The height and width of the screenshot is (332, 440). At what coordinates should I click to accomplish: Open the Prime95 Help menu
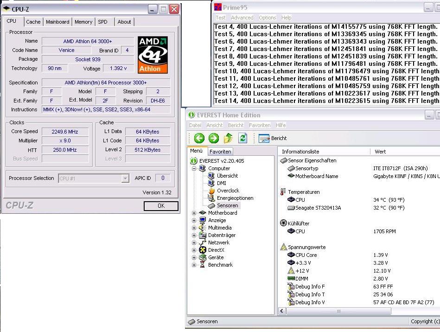pyautogui.click(x=286, y=18)
